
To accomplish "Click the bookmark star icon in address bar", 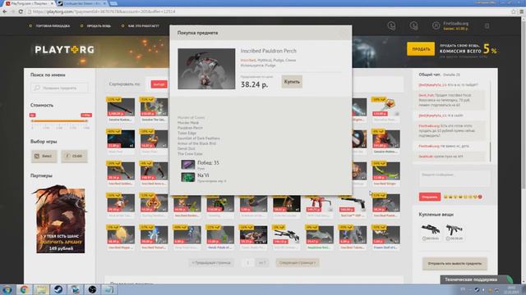I will 513,11.
